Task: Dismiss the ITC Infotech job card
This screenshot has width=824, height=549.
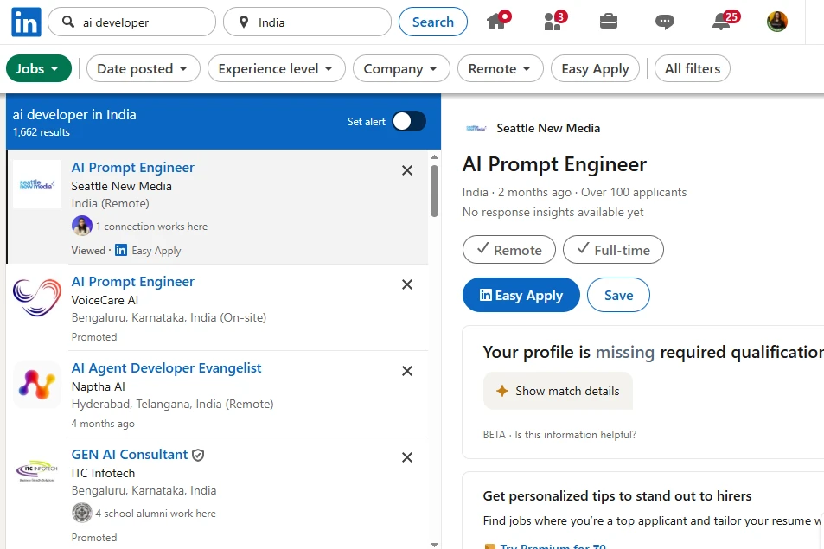Action: click(407, 457)
